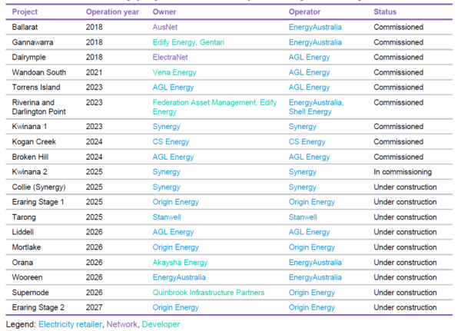Select the Supernode project name
The height and width of the screenshot is (331, 461).
[x=31, y=293]
